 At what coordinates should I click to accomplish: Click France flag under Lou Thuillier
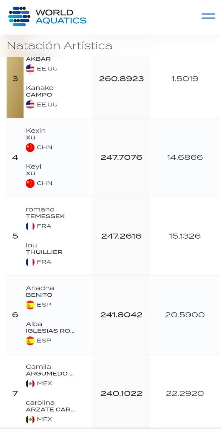pos(30,262)
